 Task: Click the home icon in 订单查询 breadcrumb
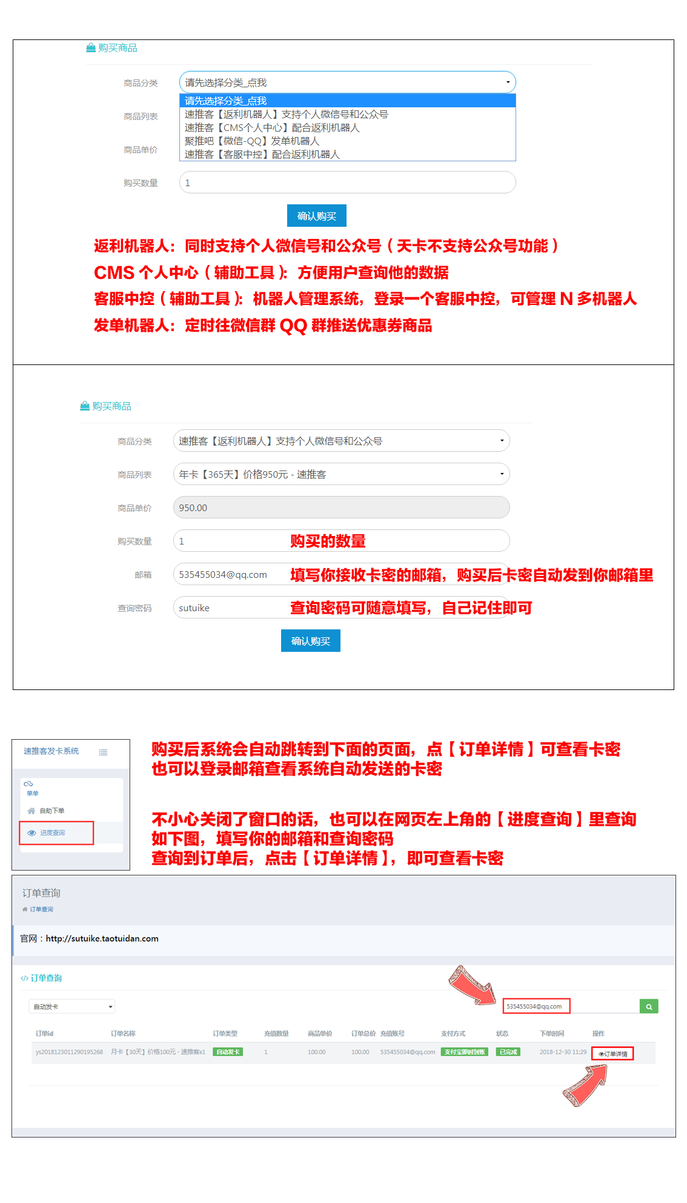pyautogui.click(x=25, y=909)
